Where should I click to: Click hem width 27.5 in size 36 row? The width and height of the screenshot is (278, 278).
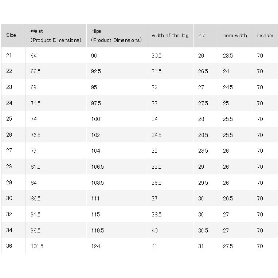coord(228,246)
